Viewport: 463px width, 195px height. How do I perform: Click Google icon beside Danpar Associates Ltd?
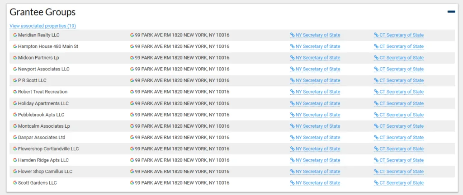pos(15,137)
